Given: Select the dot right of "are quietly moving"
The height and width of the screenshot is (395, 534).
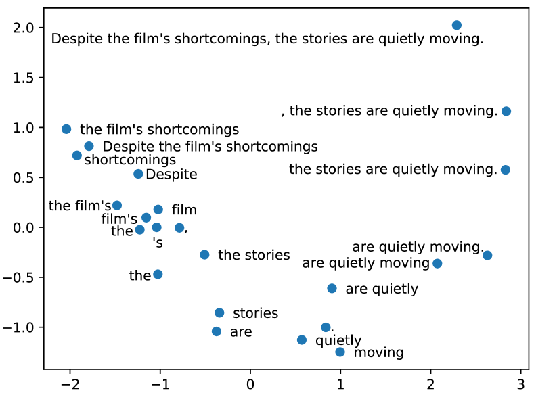Looking at the screenshot, I should tap(437, 263).
